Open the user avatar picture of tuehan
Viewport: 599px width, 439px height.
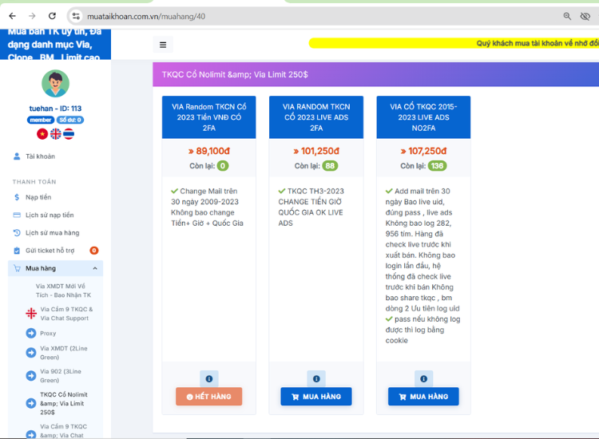pos(55,84)
